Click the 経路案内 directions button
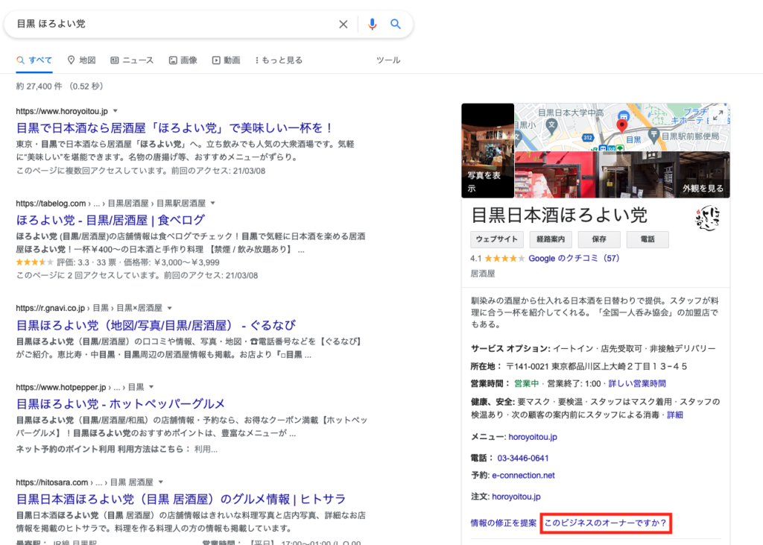Screen dimensions: 763x545 pos(551,239)
